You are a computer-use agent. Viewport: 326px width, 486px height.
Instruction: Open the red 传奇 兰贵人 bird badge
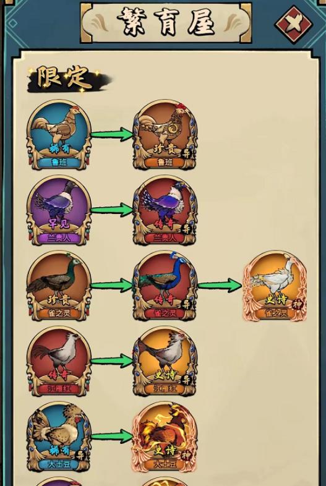click(x=165, y=210)
